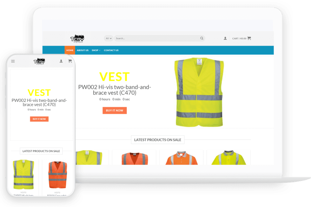Open the Contact Us menu item
311x207 pixels.
[x=111, y=50]
